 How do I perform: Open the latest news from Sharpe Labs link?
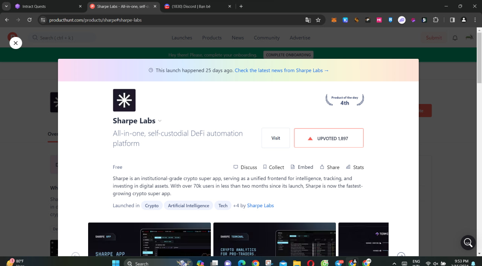point(282,70)
